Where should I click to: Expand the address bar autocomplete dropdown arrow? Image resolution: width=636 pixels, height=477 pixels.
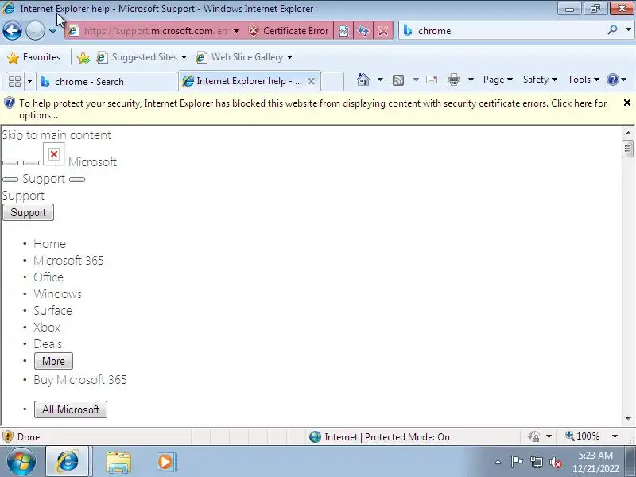[x=236, y=31]
